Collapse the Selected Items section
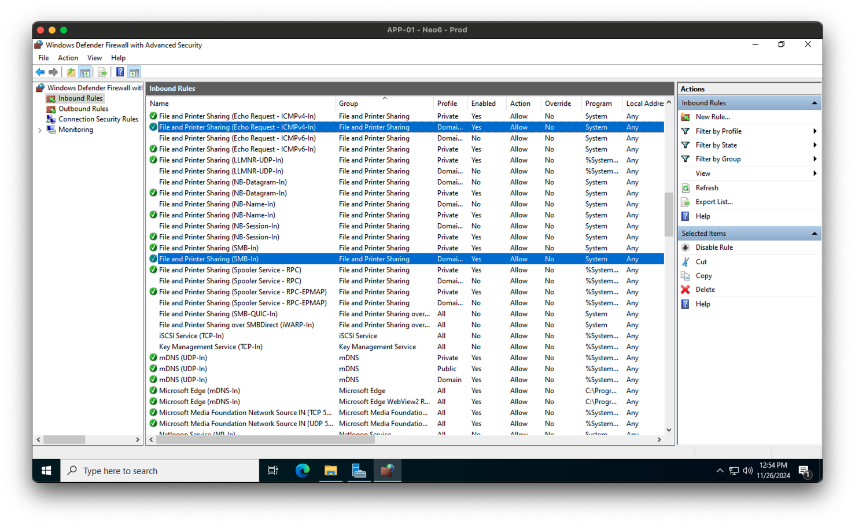Screen dimensions: 855x525 [815, 233]
